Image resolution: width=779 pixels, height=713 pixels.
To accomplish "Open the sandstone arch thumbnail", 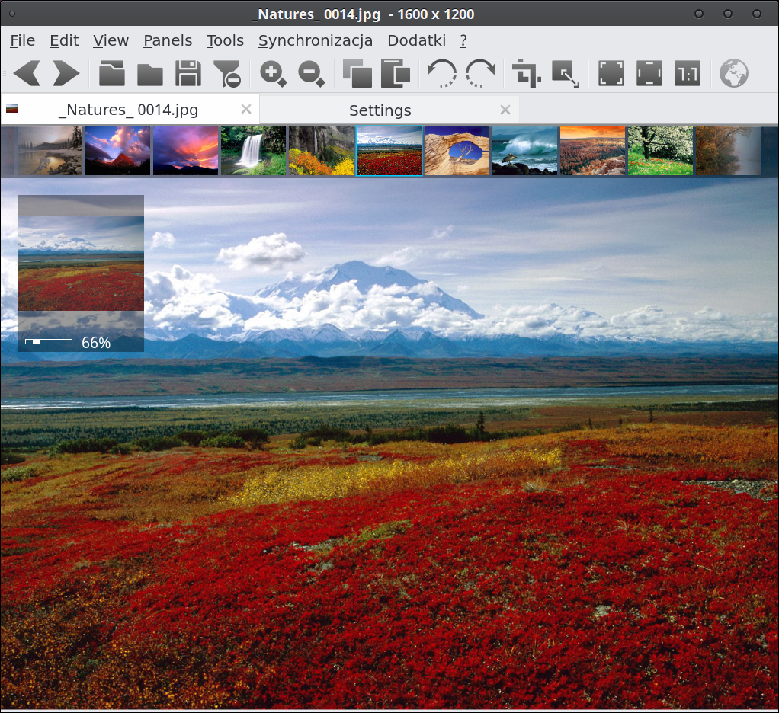I will point(457,151).
